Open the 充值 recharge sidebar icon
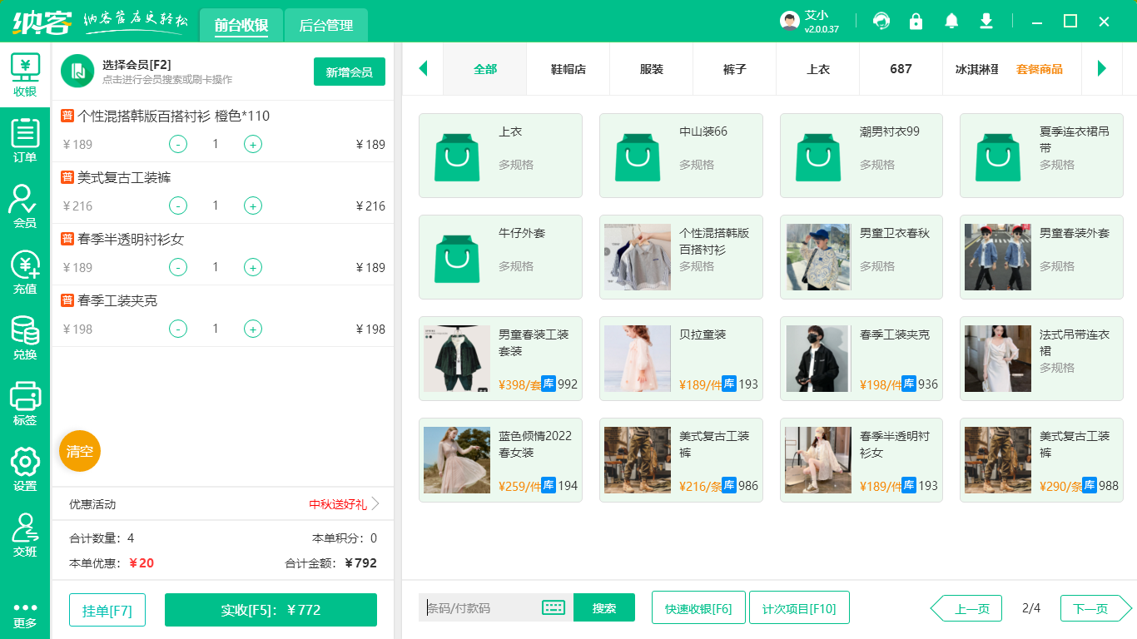Screen dimensions: 1137x639 tap(25, 273)
